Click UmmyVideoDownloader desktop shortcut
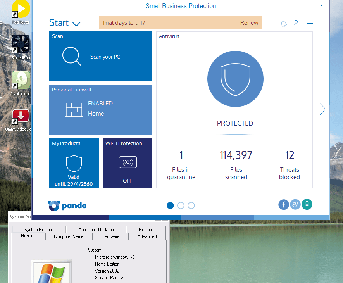Screen dimensions: 343x283 (20, 120)
